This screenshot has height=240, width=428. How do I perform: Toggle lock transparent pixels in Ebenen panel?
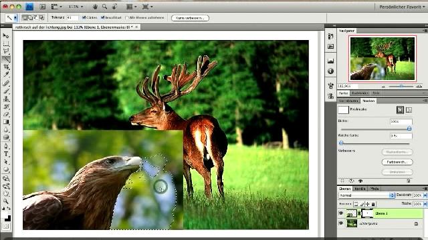click(x=356, y=204)
